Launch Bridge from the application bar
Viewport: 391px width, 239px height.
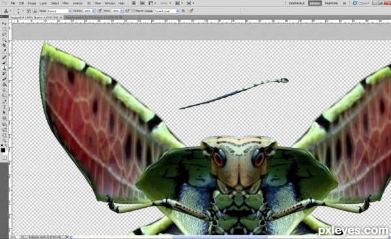click(134, 3)
